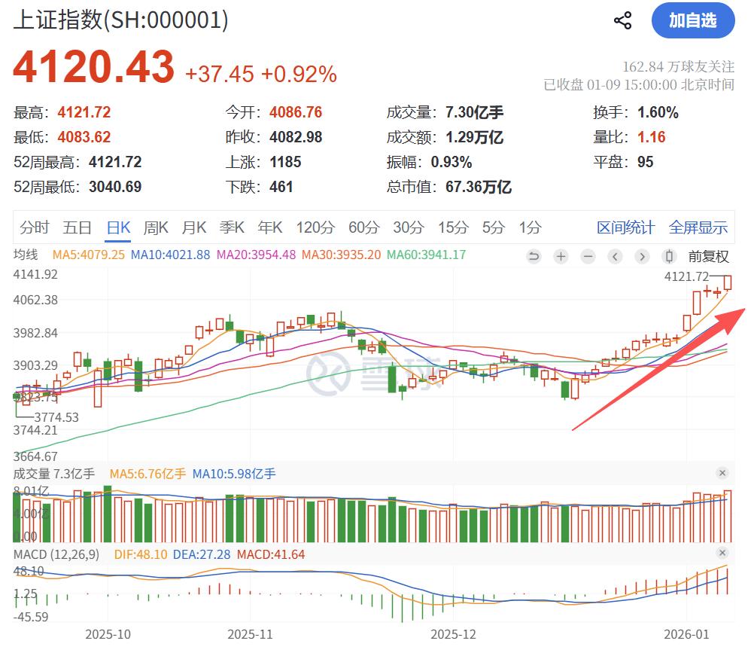
Task: Close the MACD indicator panel
Action: (x=722, y=554)
